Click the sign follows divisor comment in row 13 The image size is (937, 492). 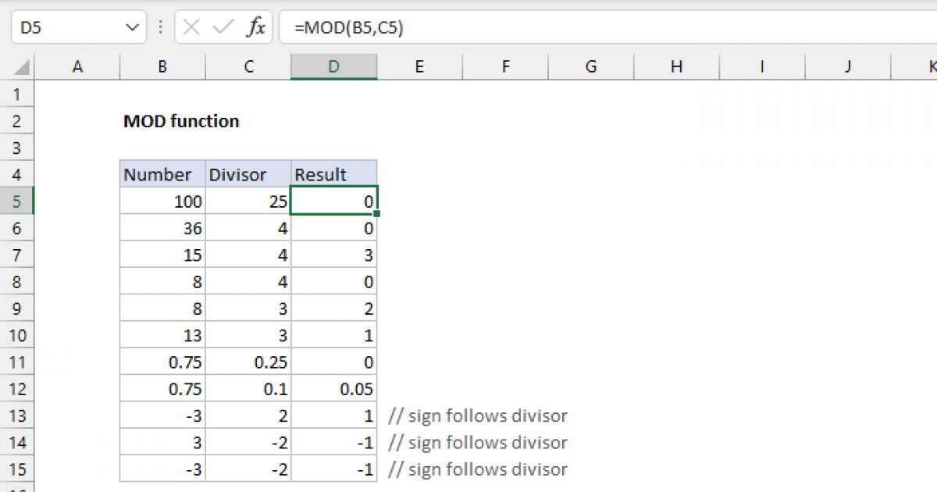click(478, 415)
